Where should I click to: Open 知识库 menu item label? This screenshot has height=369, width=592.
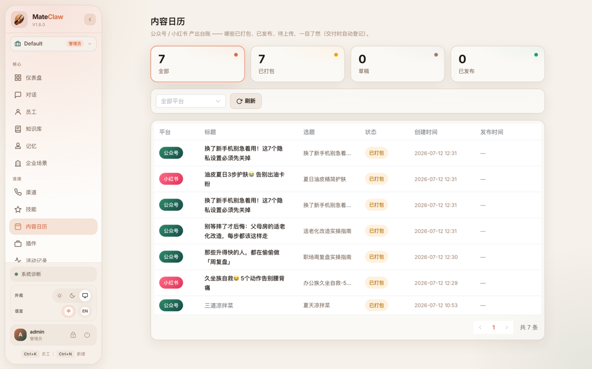click(34, 129)
